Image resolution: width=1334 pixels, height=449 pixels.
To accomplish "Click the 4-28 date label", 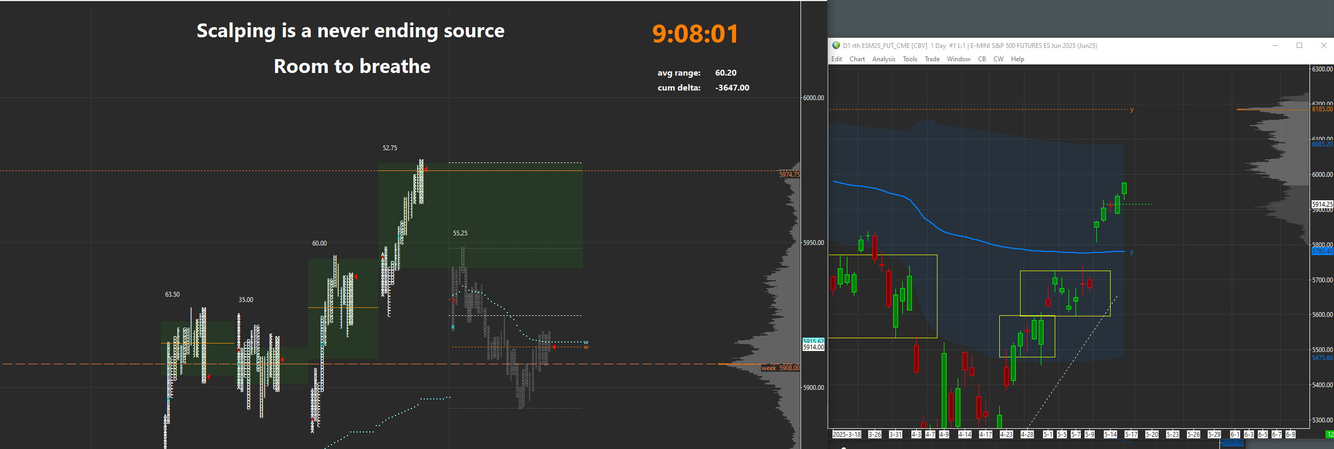I will pos(1027,435).
